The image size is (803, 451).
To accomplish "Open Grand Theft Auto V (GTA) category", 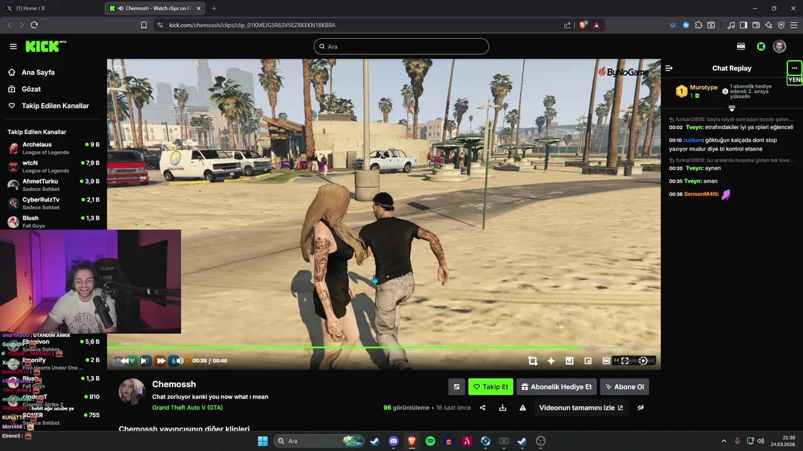I will point(187,408).
